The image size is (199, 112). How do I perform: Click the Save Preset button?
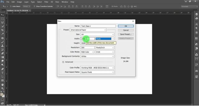pos(126,35)
